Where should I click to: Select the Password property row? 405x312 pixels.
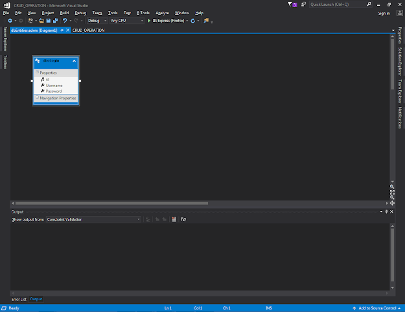coord(56,91)
